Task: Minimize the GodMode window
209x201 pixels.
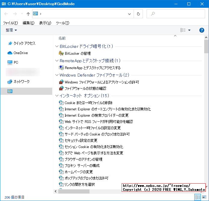Action: [176, 4]
